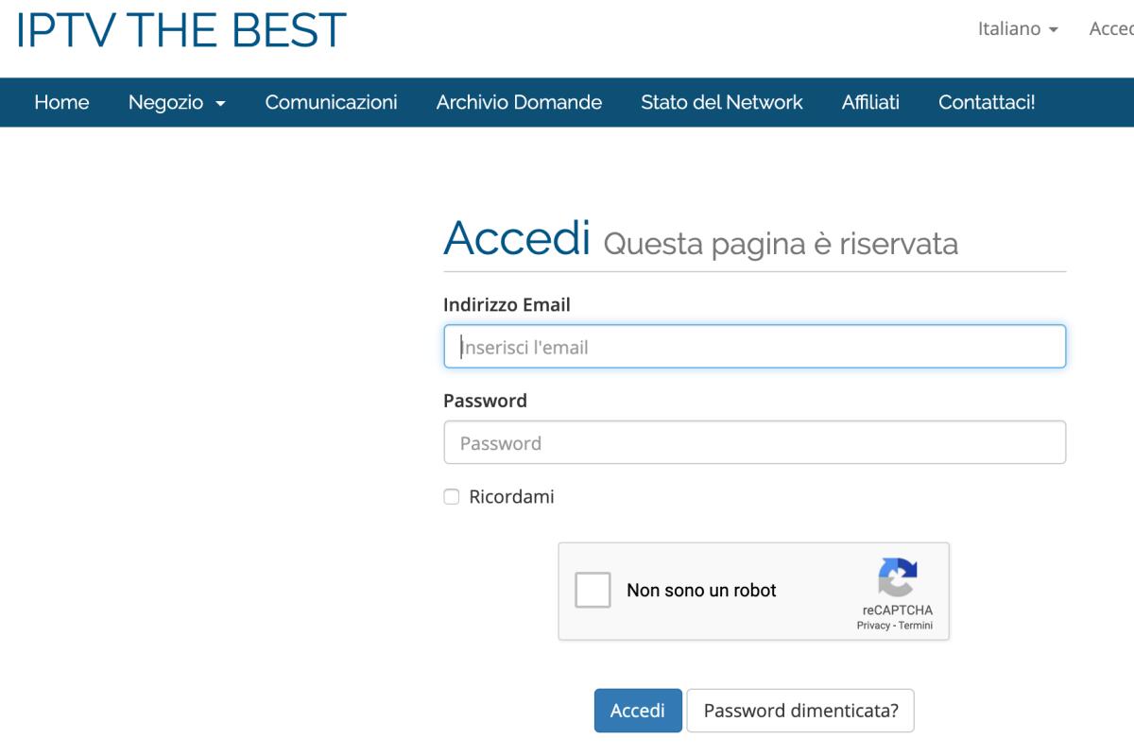Viewport: 1134px width, 756px height.
Task: Go to Archivio Domande
Action: pos(518,103)
